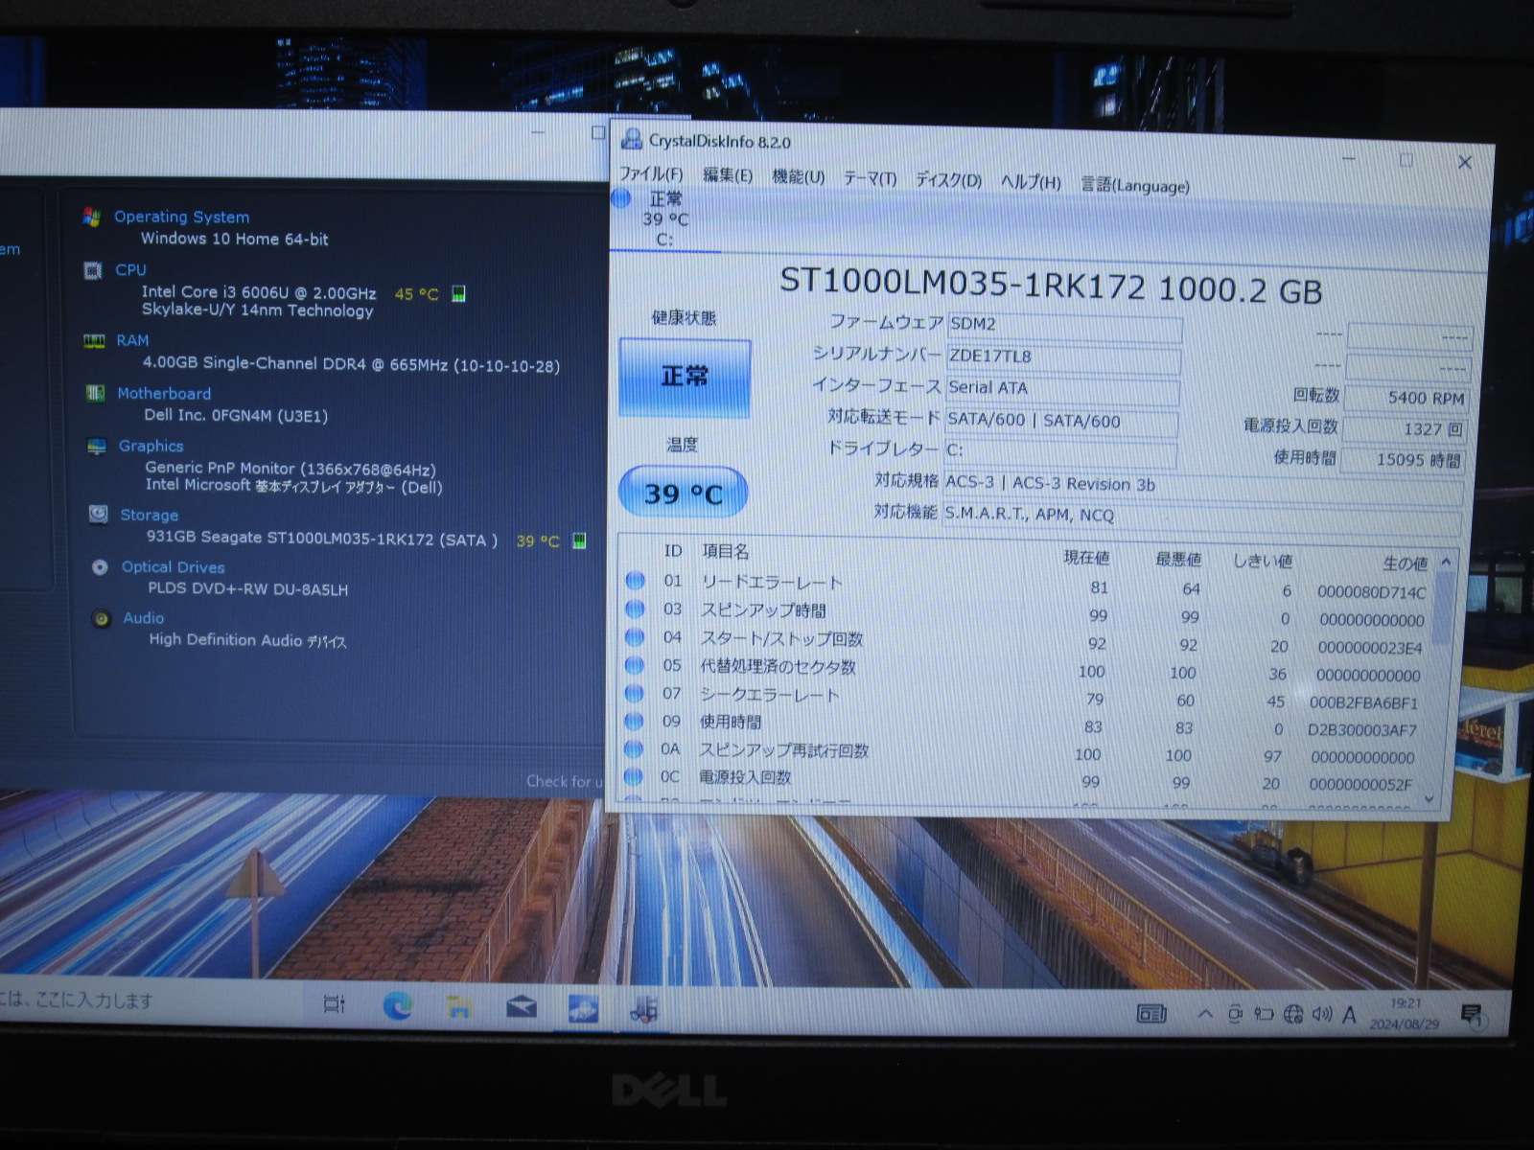
Task: Click the 正常 health status button
Action: coord(685,376)
